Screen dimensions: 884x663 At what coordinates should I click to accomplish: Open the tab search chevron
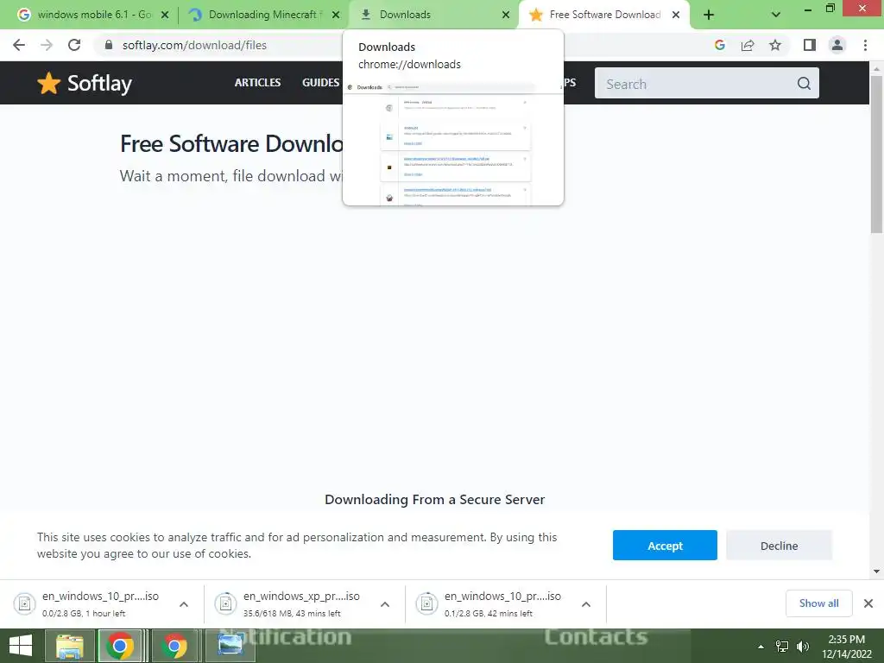776,16
